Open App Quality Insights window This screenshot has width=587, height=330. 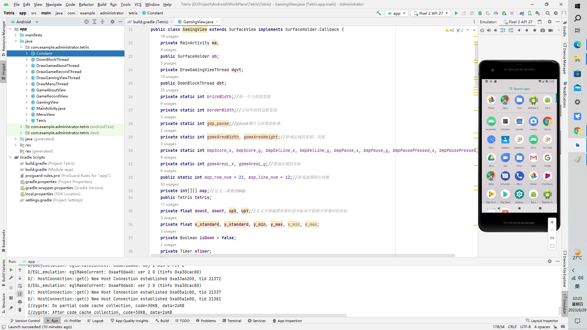129,321
